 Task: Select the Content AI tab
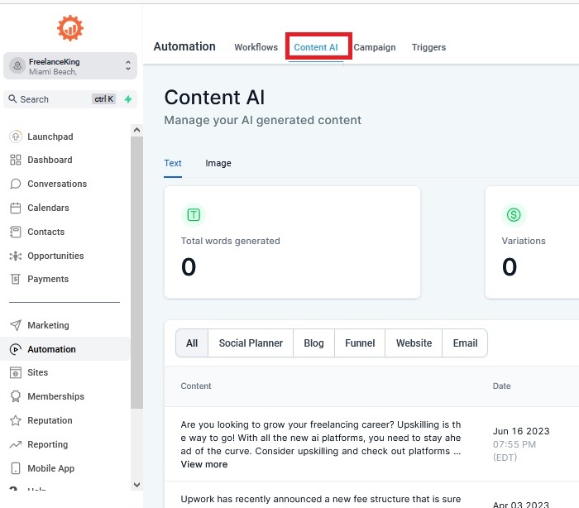(316, 47)
